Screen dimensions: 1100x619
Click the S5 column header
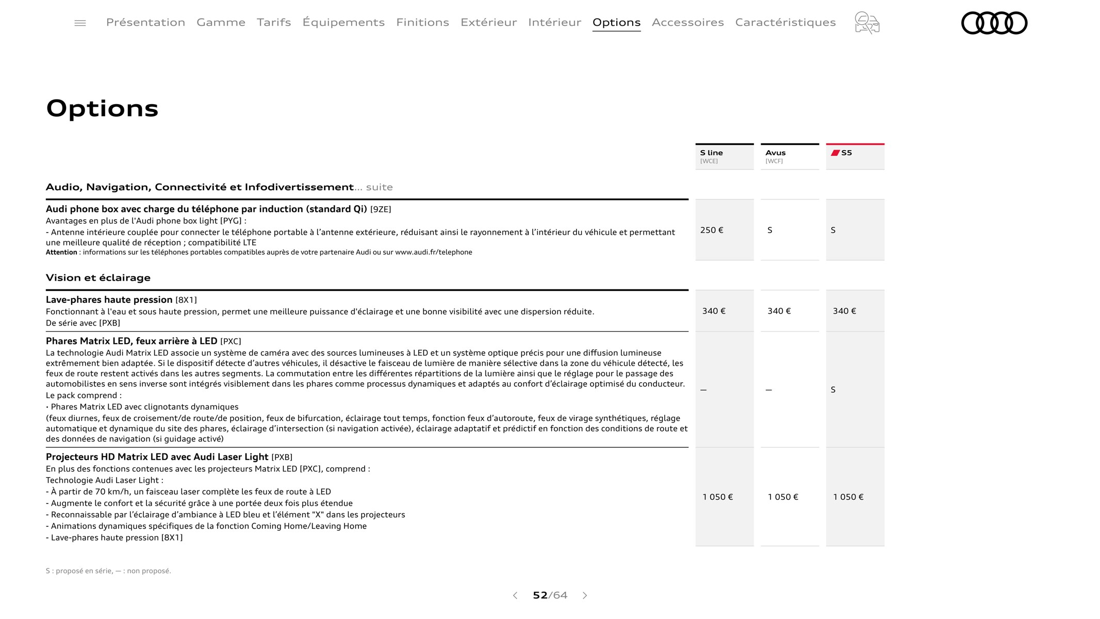pyautogui.click(x=855, y=156)
